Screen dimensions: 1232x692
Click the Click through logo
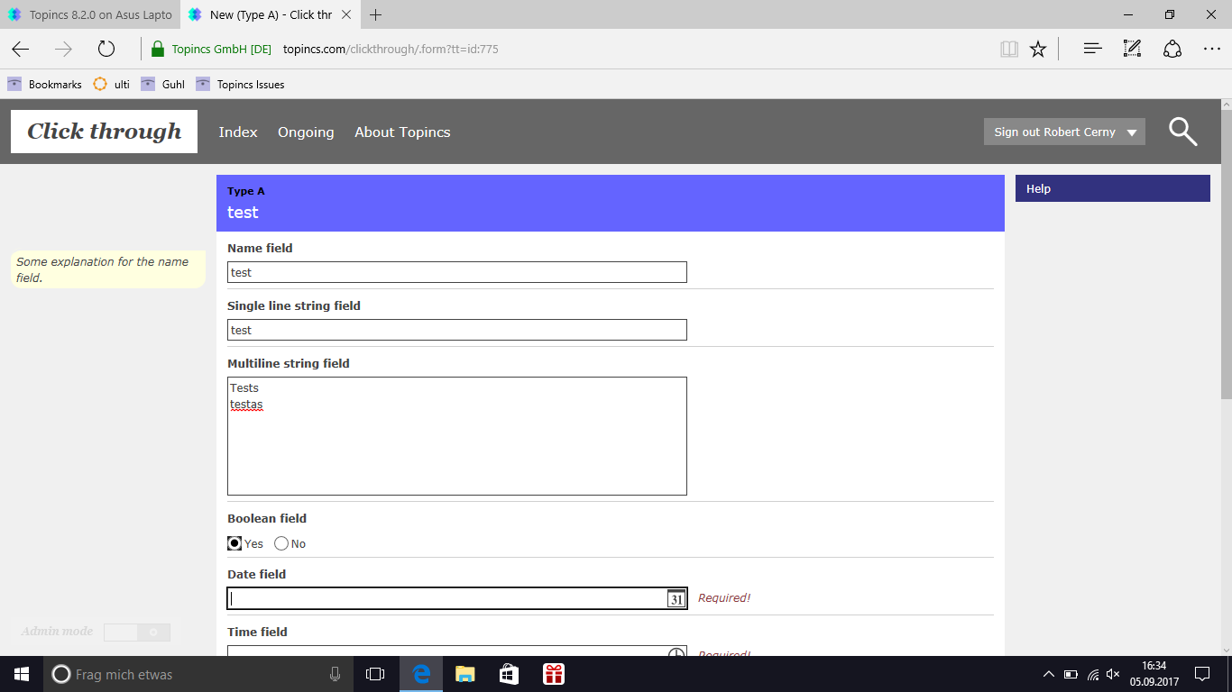point(104,132)
